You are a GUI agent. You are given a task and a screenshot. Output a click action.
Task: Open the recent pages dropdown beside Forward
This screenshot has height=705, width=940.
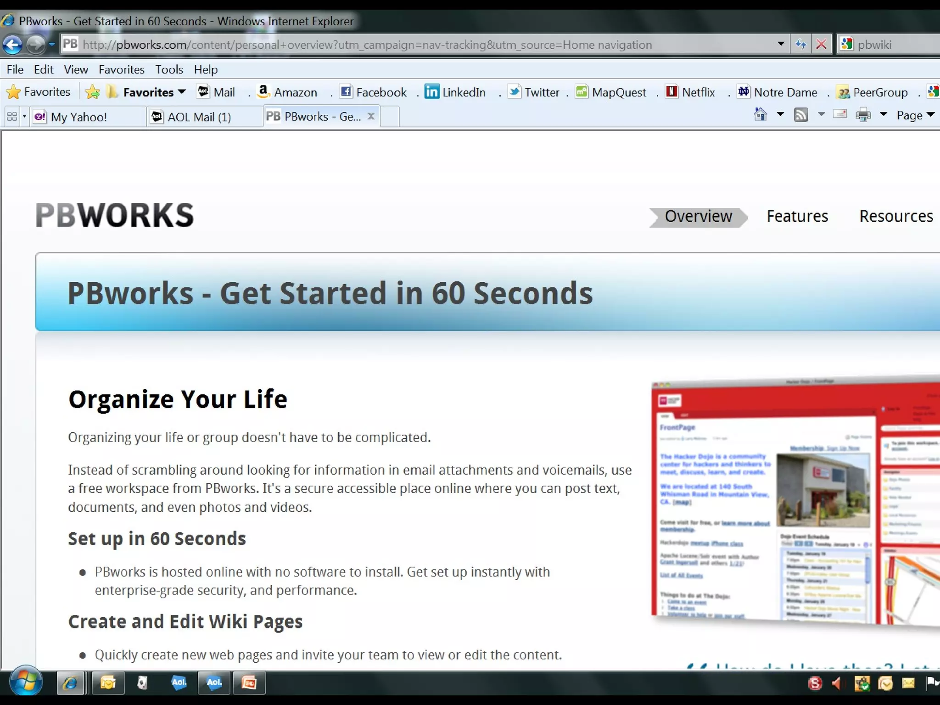coord(51,45)
